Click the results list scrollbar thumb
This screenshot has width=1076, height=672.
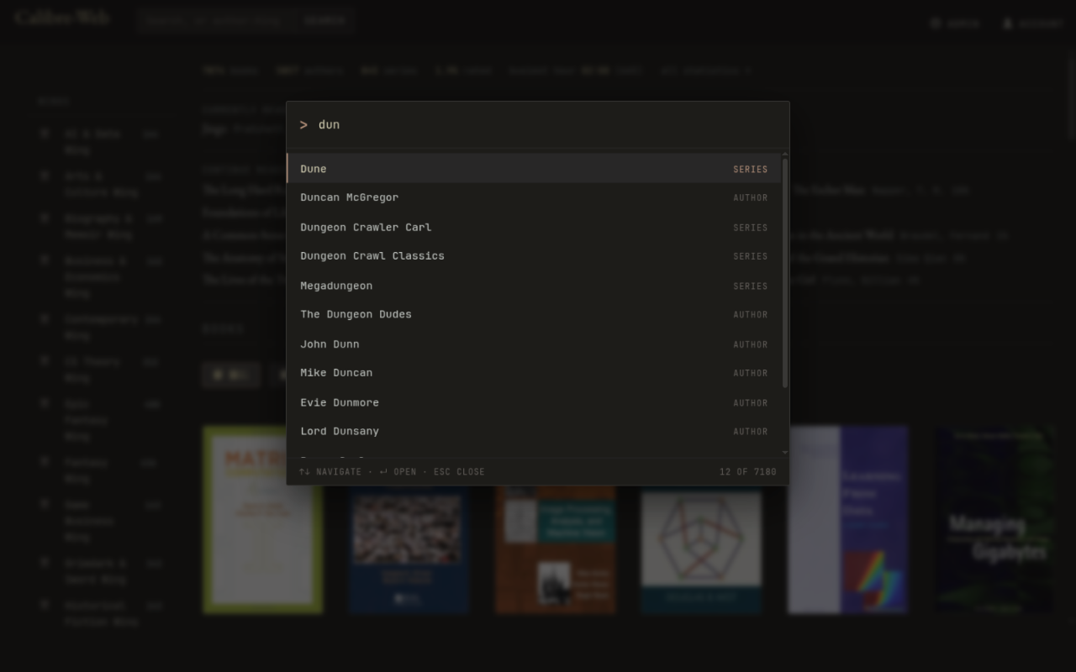[785, 273]
